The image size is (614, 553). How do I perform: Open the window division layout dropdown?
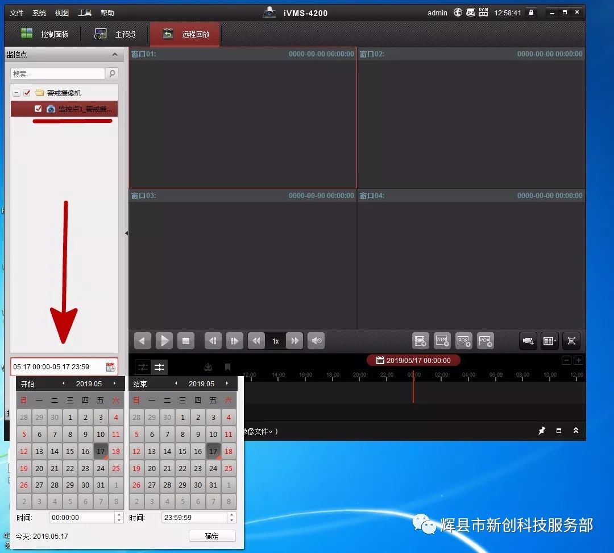pyautogui.click(x=549, y=341)
